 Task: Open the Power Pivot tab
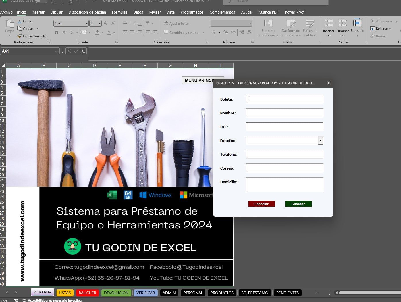[295, 12]
